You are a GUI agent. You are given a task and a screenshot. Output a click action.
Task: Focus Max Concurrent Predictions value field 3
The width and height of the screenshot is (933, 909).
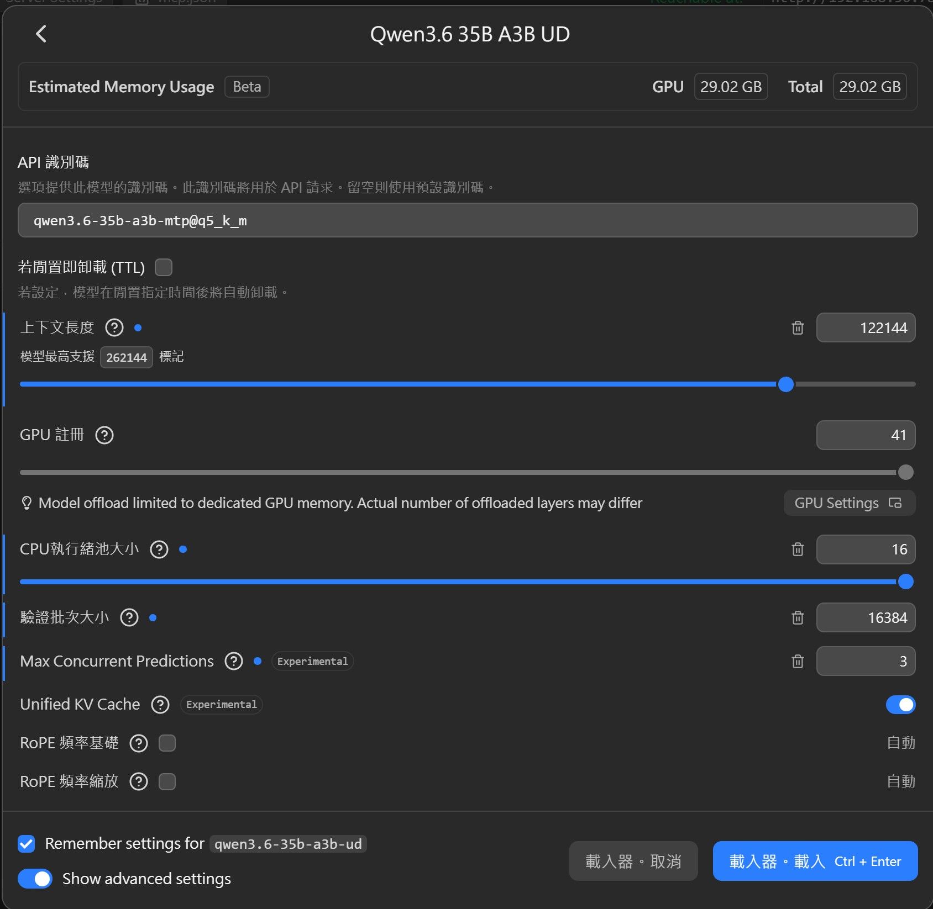(866, 661)
